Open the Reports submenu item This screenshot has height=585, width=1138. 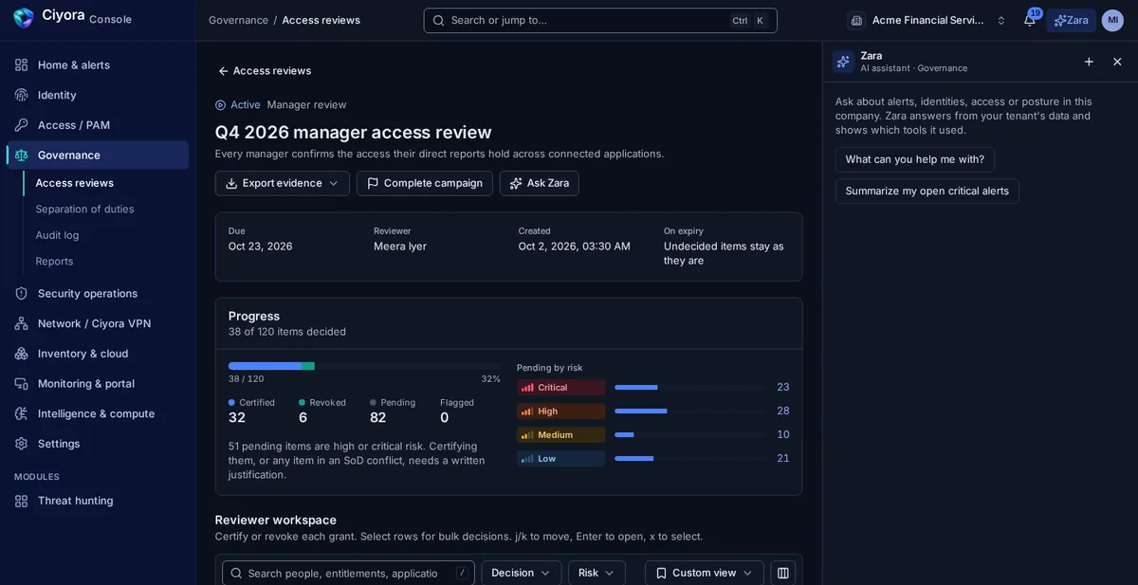[x=106, y=261]
